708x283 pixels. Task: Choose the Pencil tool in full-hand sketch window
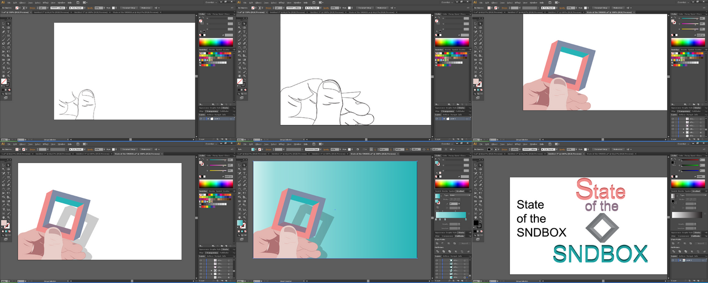click(x=244, y=39)
